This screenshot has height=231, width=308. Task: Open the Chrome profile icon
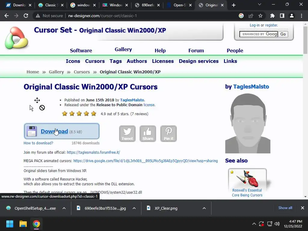(292, 16)
